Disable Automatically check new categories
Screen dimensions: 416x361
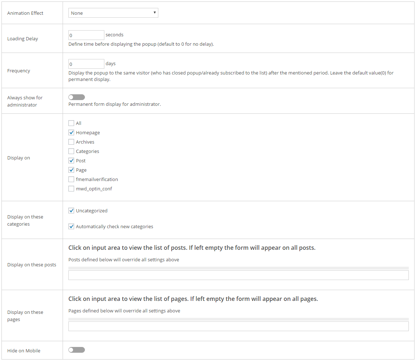71,226
